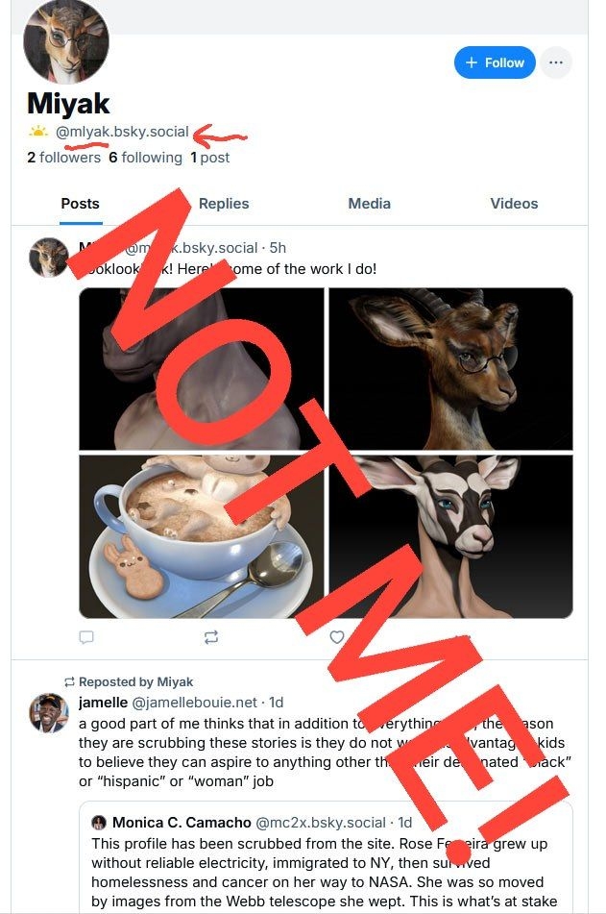
Task: Switch to the Replies tab
Action: [223, 204]
